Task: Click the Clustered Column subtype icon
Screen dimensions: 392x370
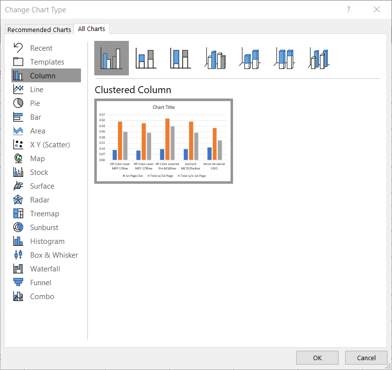Action: point(112,59)
